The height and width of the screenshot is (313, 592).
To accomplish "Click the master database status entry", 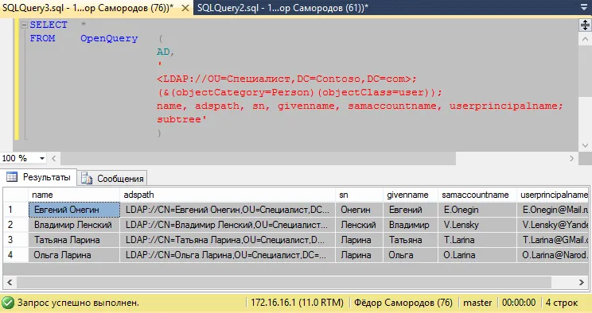I will 477,303.
